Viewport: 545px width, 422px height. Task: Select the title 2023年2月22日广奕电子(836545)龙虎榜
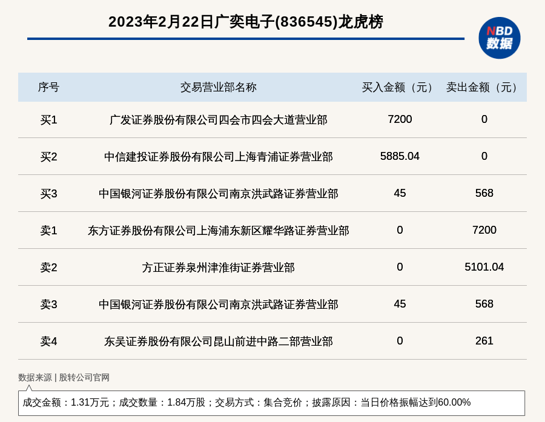(x=246, y=22)
